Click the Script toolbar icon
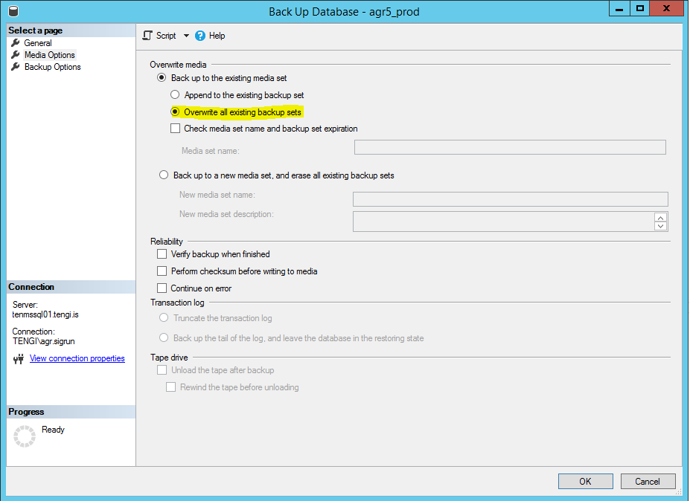Image resolution: width=690 pixels, height=501 pixels. (147, 36)
